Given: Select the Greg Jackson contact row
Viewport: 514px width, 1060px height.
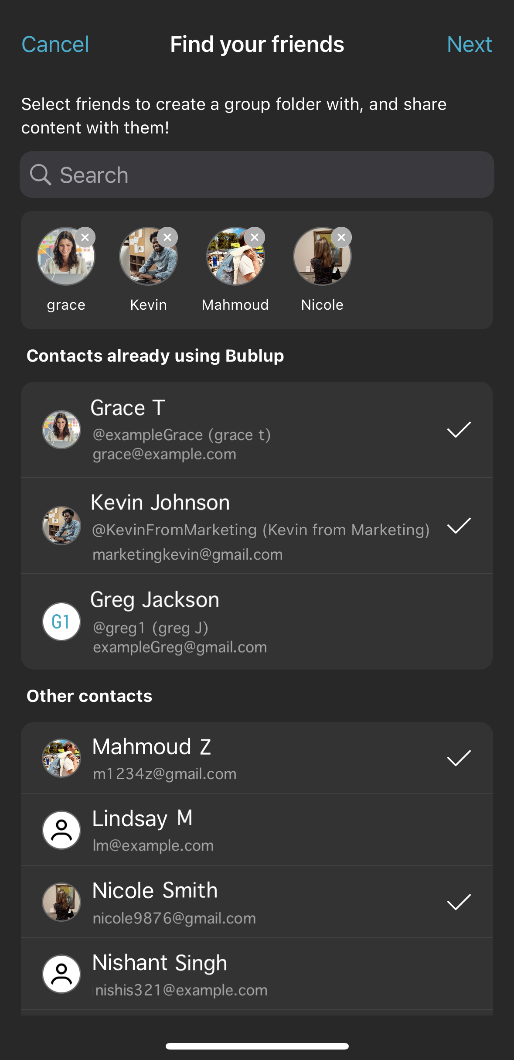Looking at the screenshot, I should 262,622.
